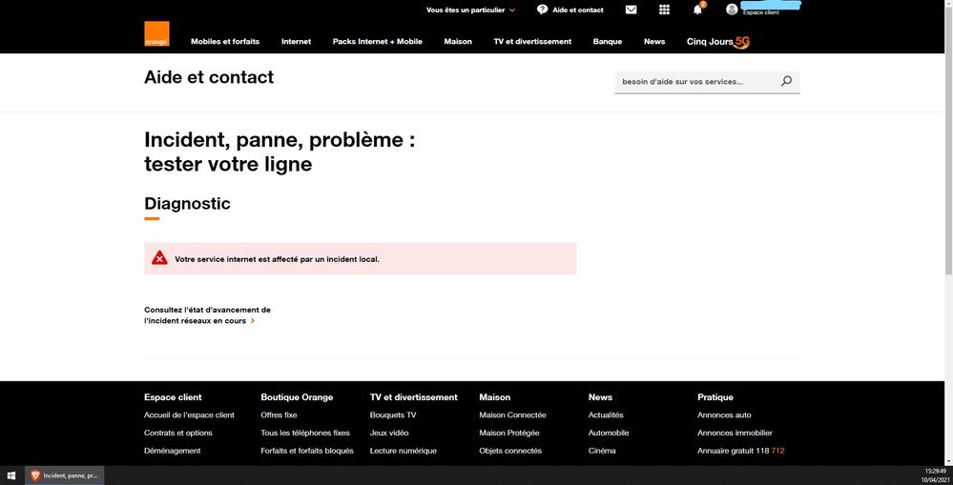This screenshot has width=953, height=485.
Task: Open Tous les téléphones fixes link
Action: [305, 433]
